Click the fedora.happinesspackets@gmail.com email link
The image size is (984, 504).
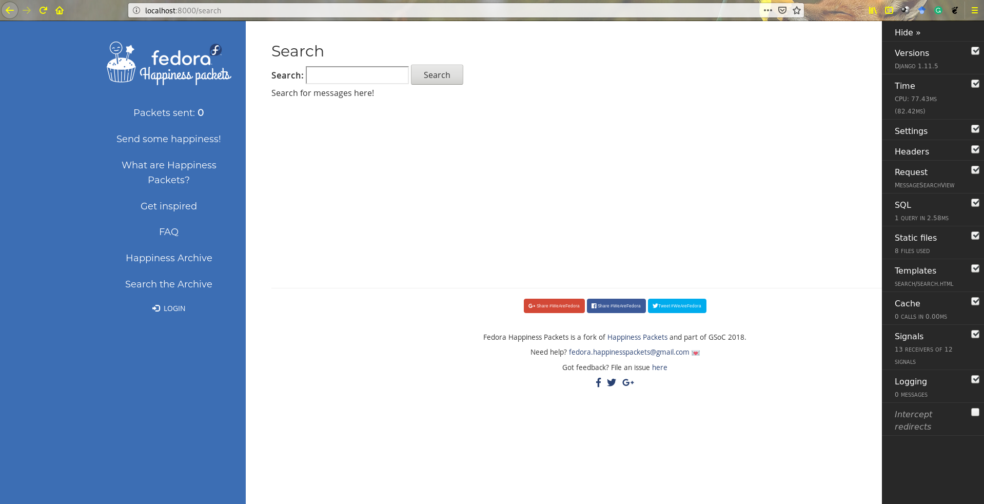click(629, 352)
